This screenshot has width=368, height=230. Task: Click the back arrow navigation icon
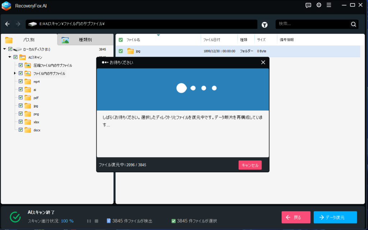[x=8, y=24]
